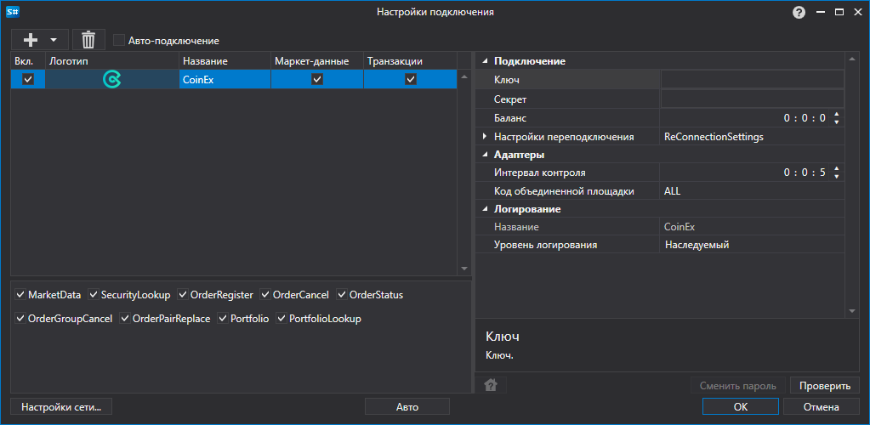
Task: Decrease the Баланс time value
Action: point(837,122)
